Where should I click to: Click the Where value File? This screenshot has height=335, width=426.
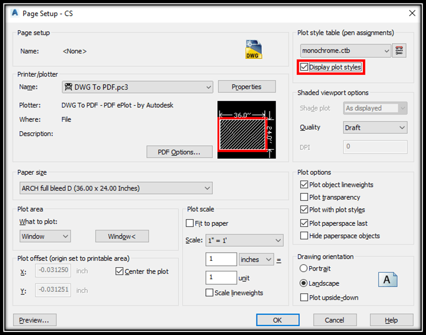click(x=66, y=119)
